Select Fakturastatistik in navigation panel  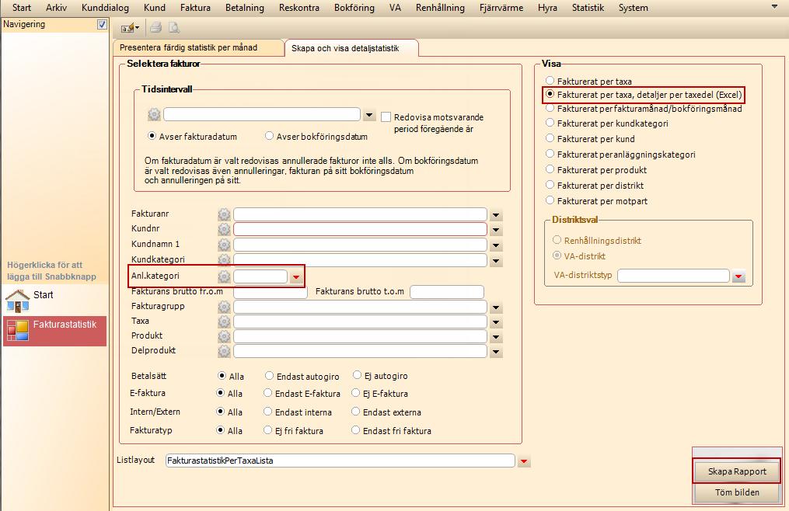pyautogui.click(x=55, y=330)
